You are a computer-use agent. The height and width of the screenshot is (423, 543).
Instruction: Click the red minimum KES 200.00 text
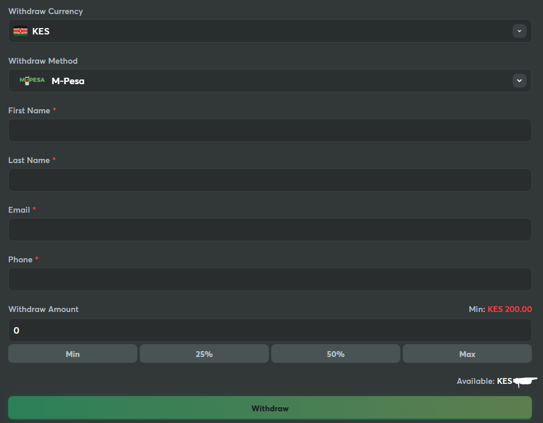pos(510,309)
